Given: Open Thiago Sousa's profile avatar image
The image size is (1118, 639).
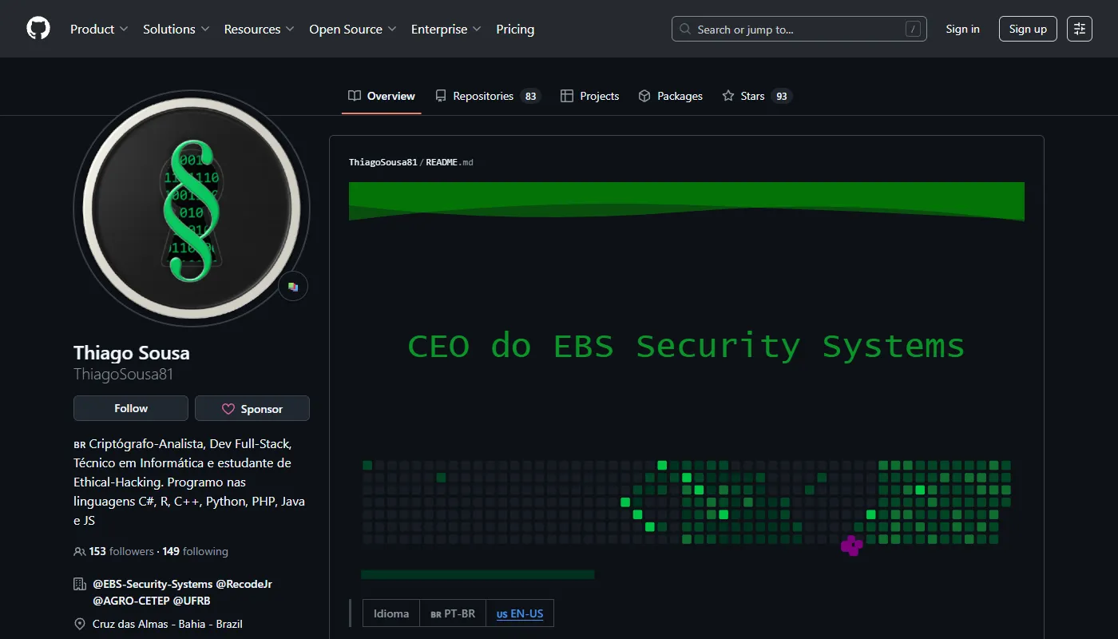Looking at the screenshot, I should pos(192,208).
